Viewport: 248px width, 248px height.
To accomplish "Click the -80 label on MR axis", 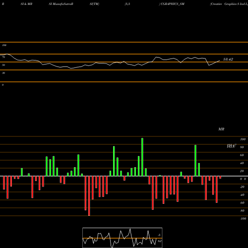I will tap(242, 211).
